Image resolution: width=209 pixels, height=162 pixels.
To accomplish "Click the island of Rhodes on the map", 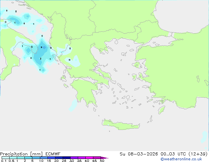I will (x=162, y=110).
